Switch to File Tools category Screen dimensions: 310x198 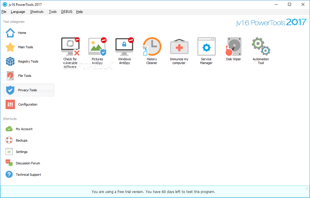pyautogui.click(x=29, y=76)
